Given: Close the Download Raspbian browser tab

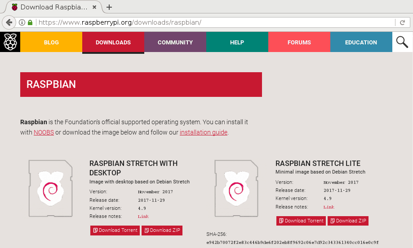Looking at the screenshot, I should click(x=94, y=7).
